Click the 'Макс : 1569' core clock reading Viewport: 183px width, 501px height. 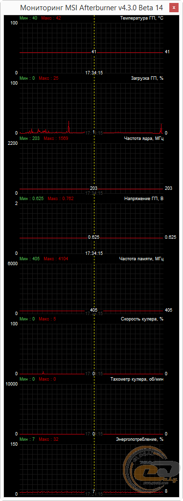point(56,138)
